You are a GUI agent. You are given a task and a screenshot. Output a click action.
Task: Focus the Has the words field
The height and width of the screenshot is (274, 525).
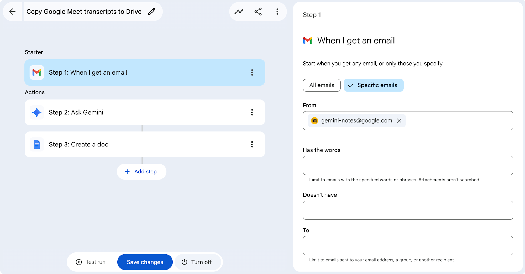408,165
